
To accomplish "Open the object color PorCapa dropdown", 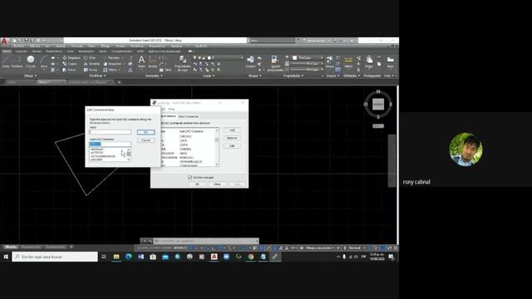I will tap(308, 58).
